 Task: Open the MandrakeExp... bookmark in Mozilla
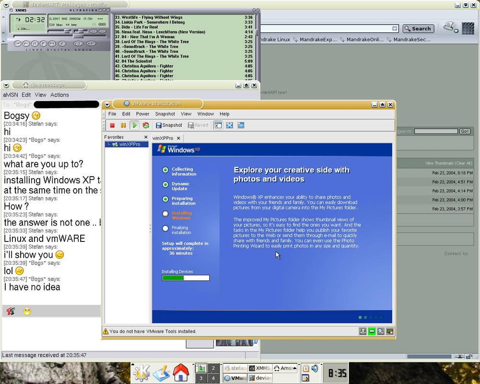(x=314, y=39)
